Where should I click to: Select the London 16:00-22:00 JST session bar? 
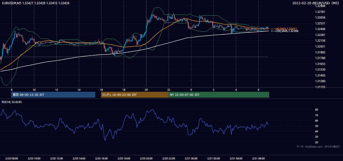tap(134, 95)
